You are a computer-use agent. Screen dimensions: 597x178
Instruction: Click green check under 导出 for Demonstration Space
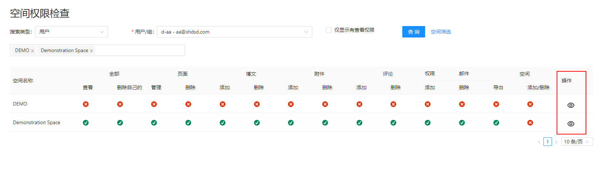(x=496, y=123)
